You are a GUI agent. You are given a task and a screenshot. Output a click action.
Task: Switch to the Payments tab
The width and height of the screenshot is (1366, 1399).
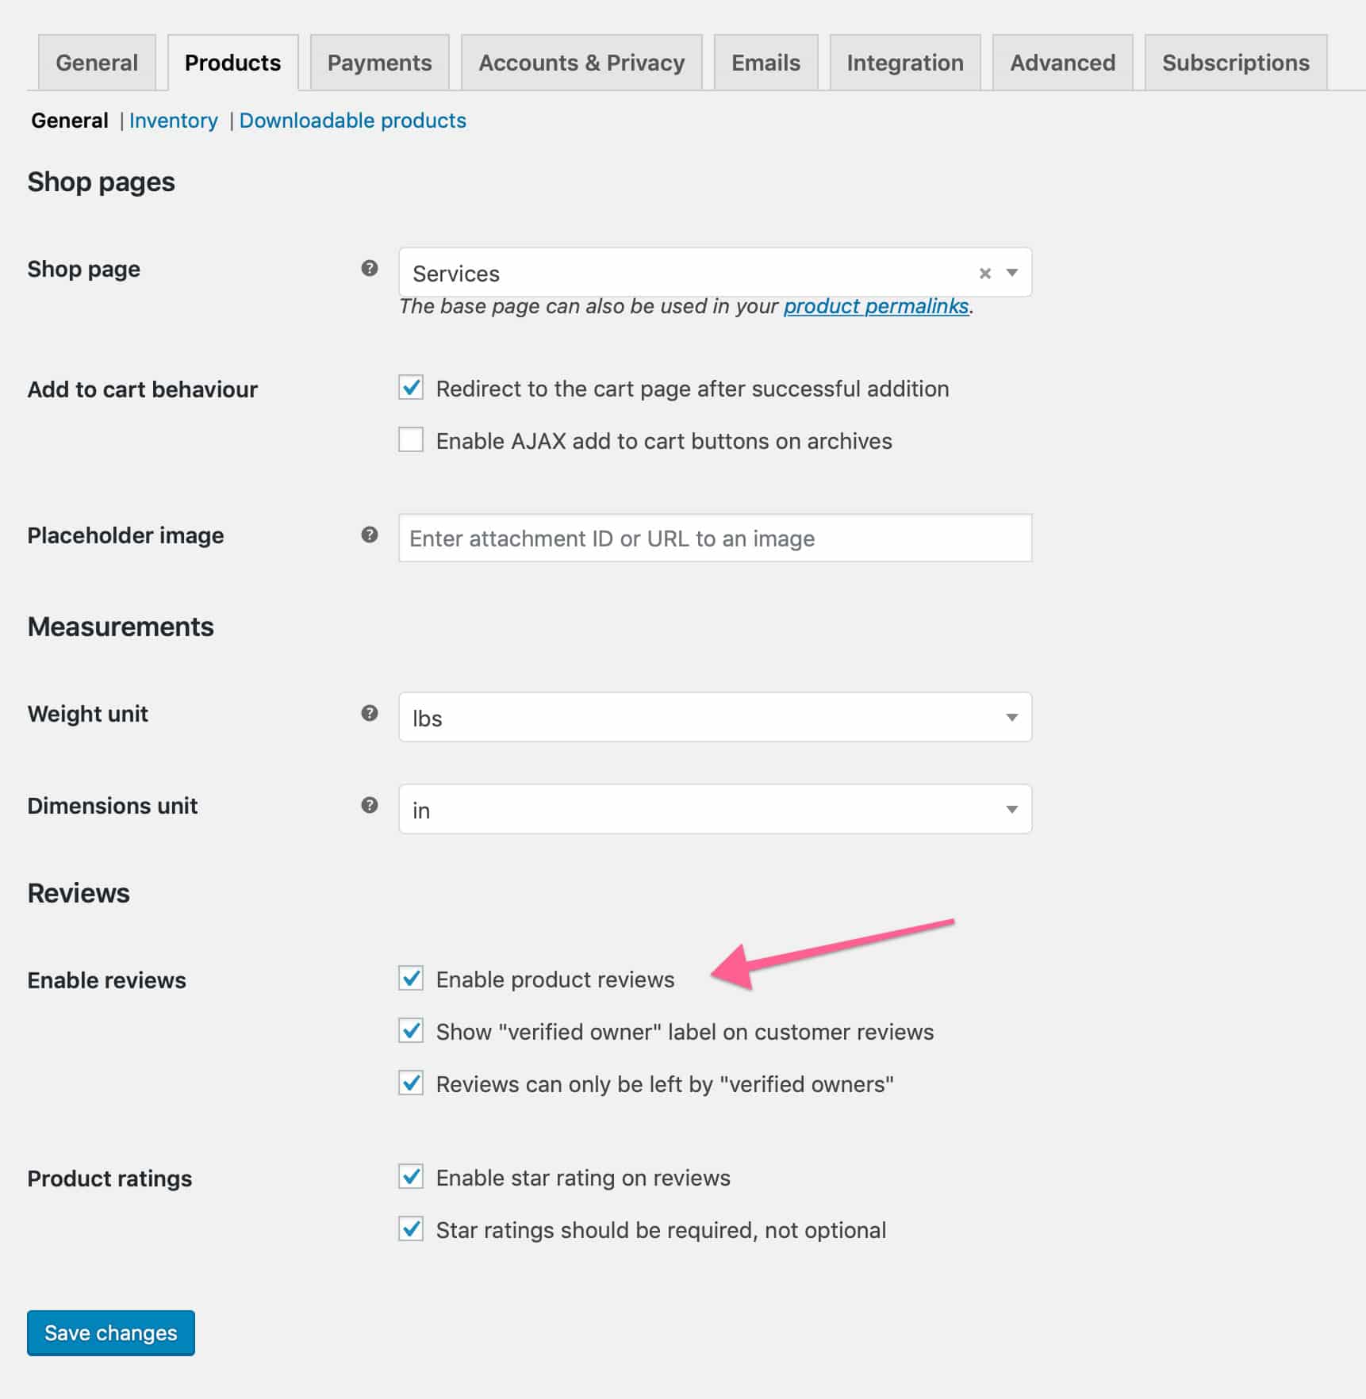pyautogui.click(x=379, y=63)
